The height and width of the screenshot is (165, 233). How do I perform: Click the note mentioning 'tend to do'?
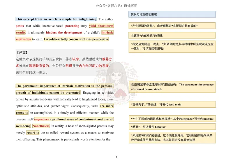pos(172,104)
